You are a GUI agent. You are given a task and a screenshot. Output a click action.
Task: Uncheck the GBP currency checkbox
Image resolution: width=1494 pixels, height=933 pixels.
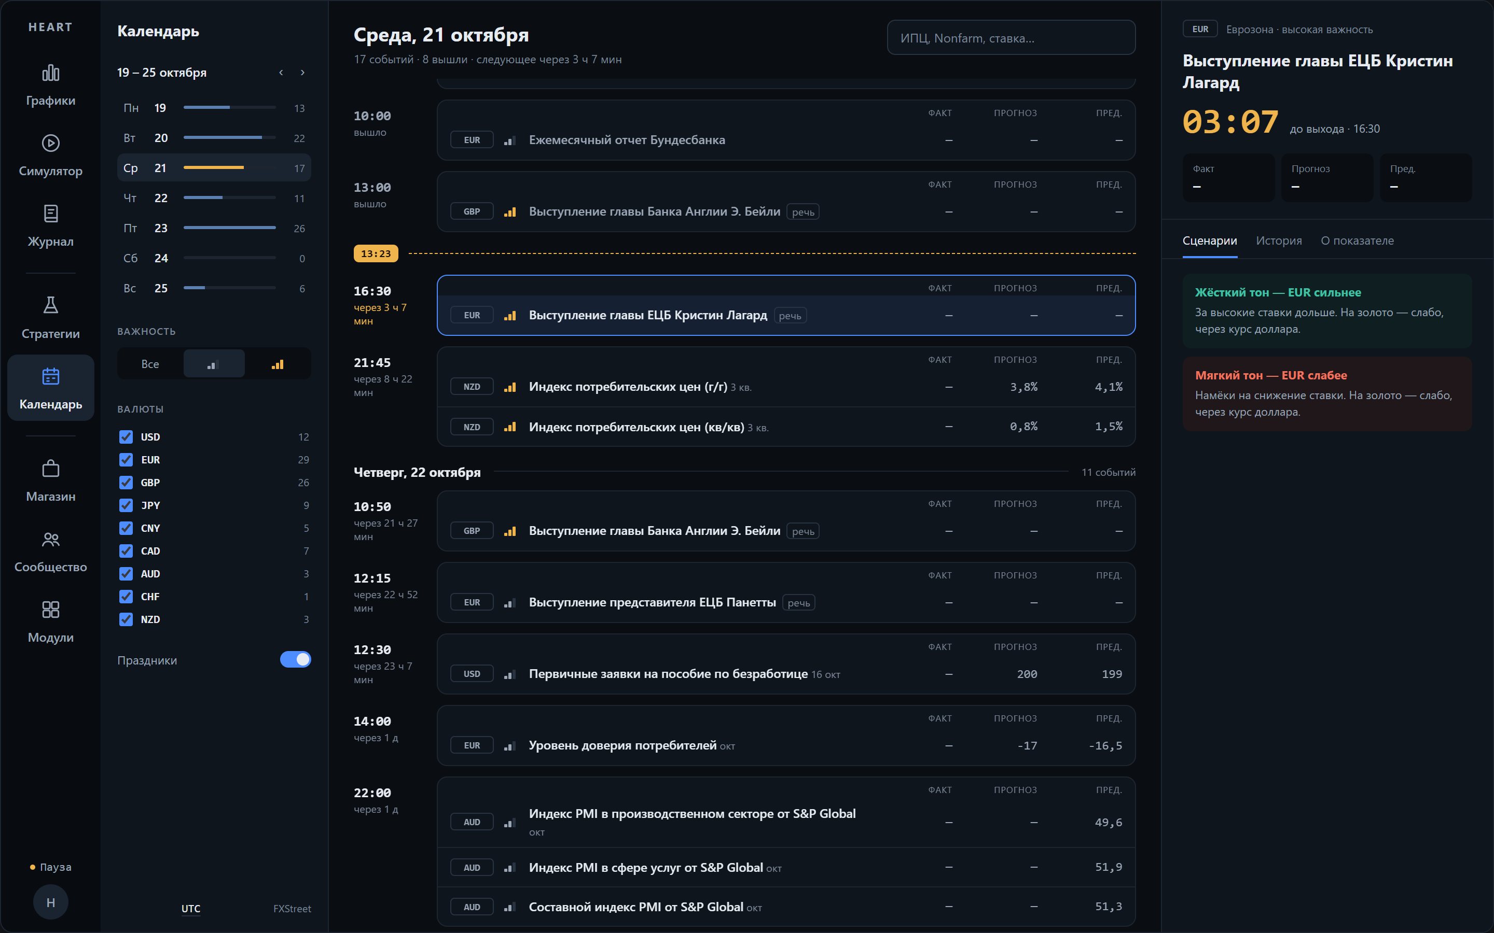(x=126, y=483)
